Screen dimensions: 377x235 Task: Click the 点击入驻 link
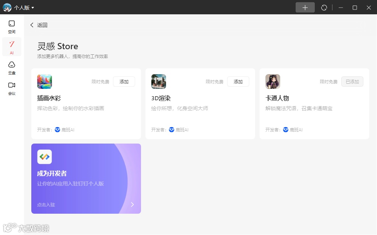tap(46, 205)
